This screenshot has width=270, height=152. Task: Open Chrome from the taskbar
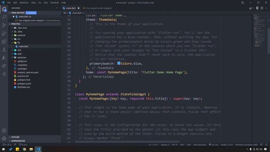(x=24, y=149)
